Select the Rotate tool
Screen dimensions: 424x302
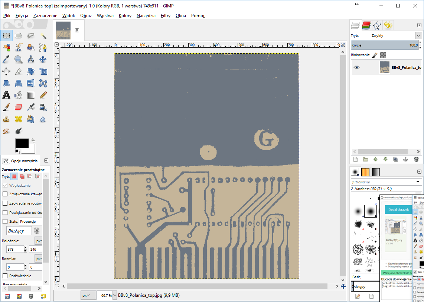[x=30, y=71]
